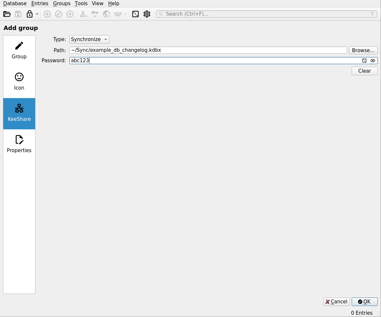The height and width of the screenshot is (317, 381).
Task: Expand the arrow next to the lock icon
Action: (37, 14)
